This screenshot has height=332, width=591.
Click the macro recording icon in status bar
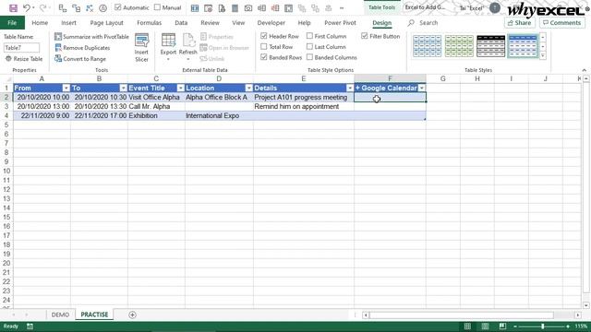[x=30, y=326]
